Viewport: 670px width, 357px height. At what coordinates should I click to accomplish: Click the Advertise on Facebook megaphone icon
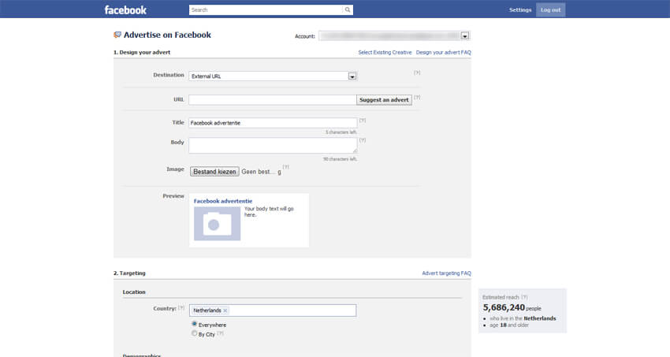pyautogui.click(x=117, y=35)
